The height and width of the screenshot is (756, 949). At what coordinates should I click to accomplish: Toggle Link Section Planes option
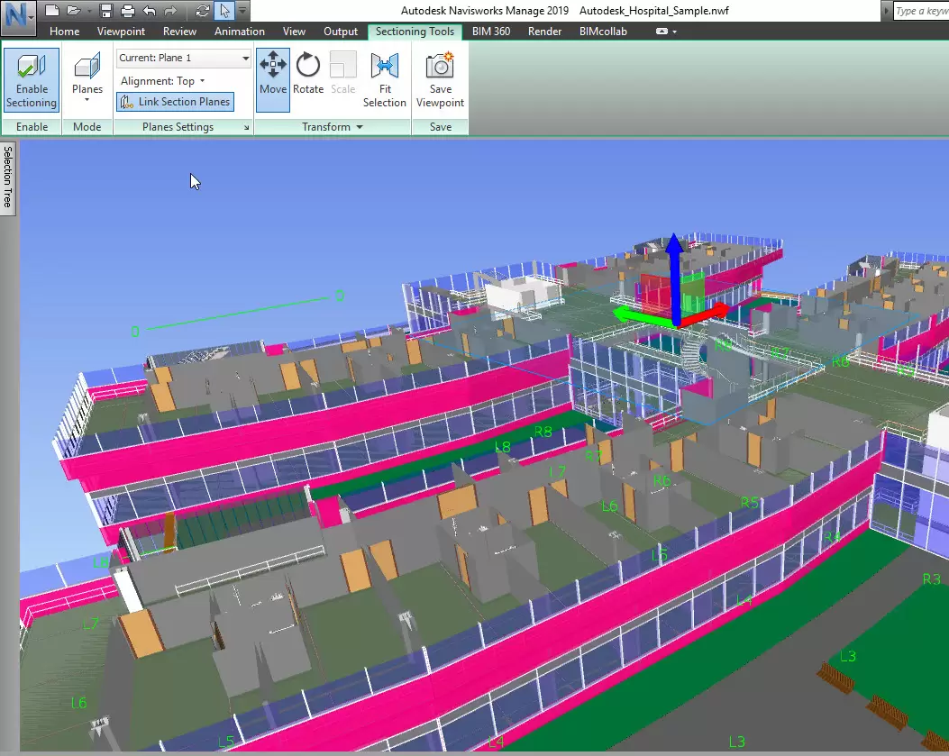click(175, 102)
